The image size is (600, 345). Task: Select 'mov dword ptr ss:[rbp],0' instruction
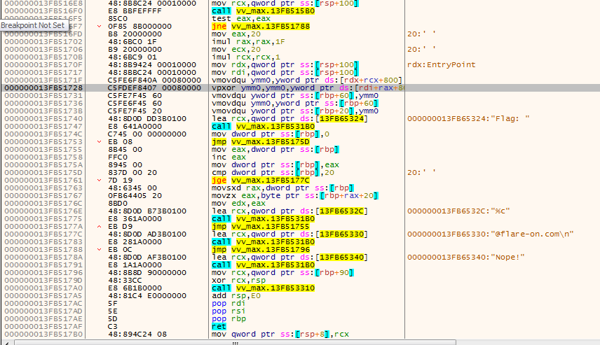click(271, 134)
